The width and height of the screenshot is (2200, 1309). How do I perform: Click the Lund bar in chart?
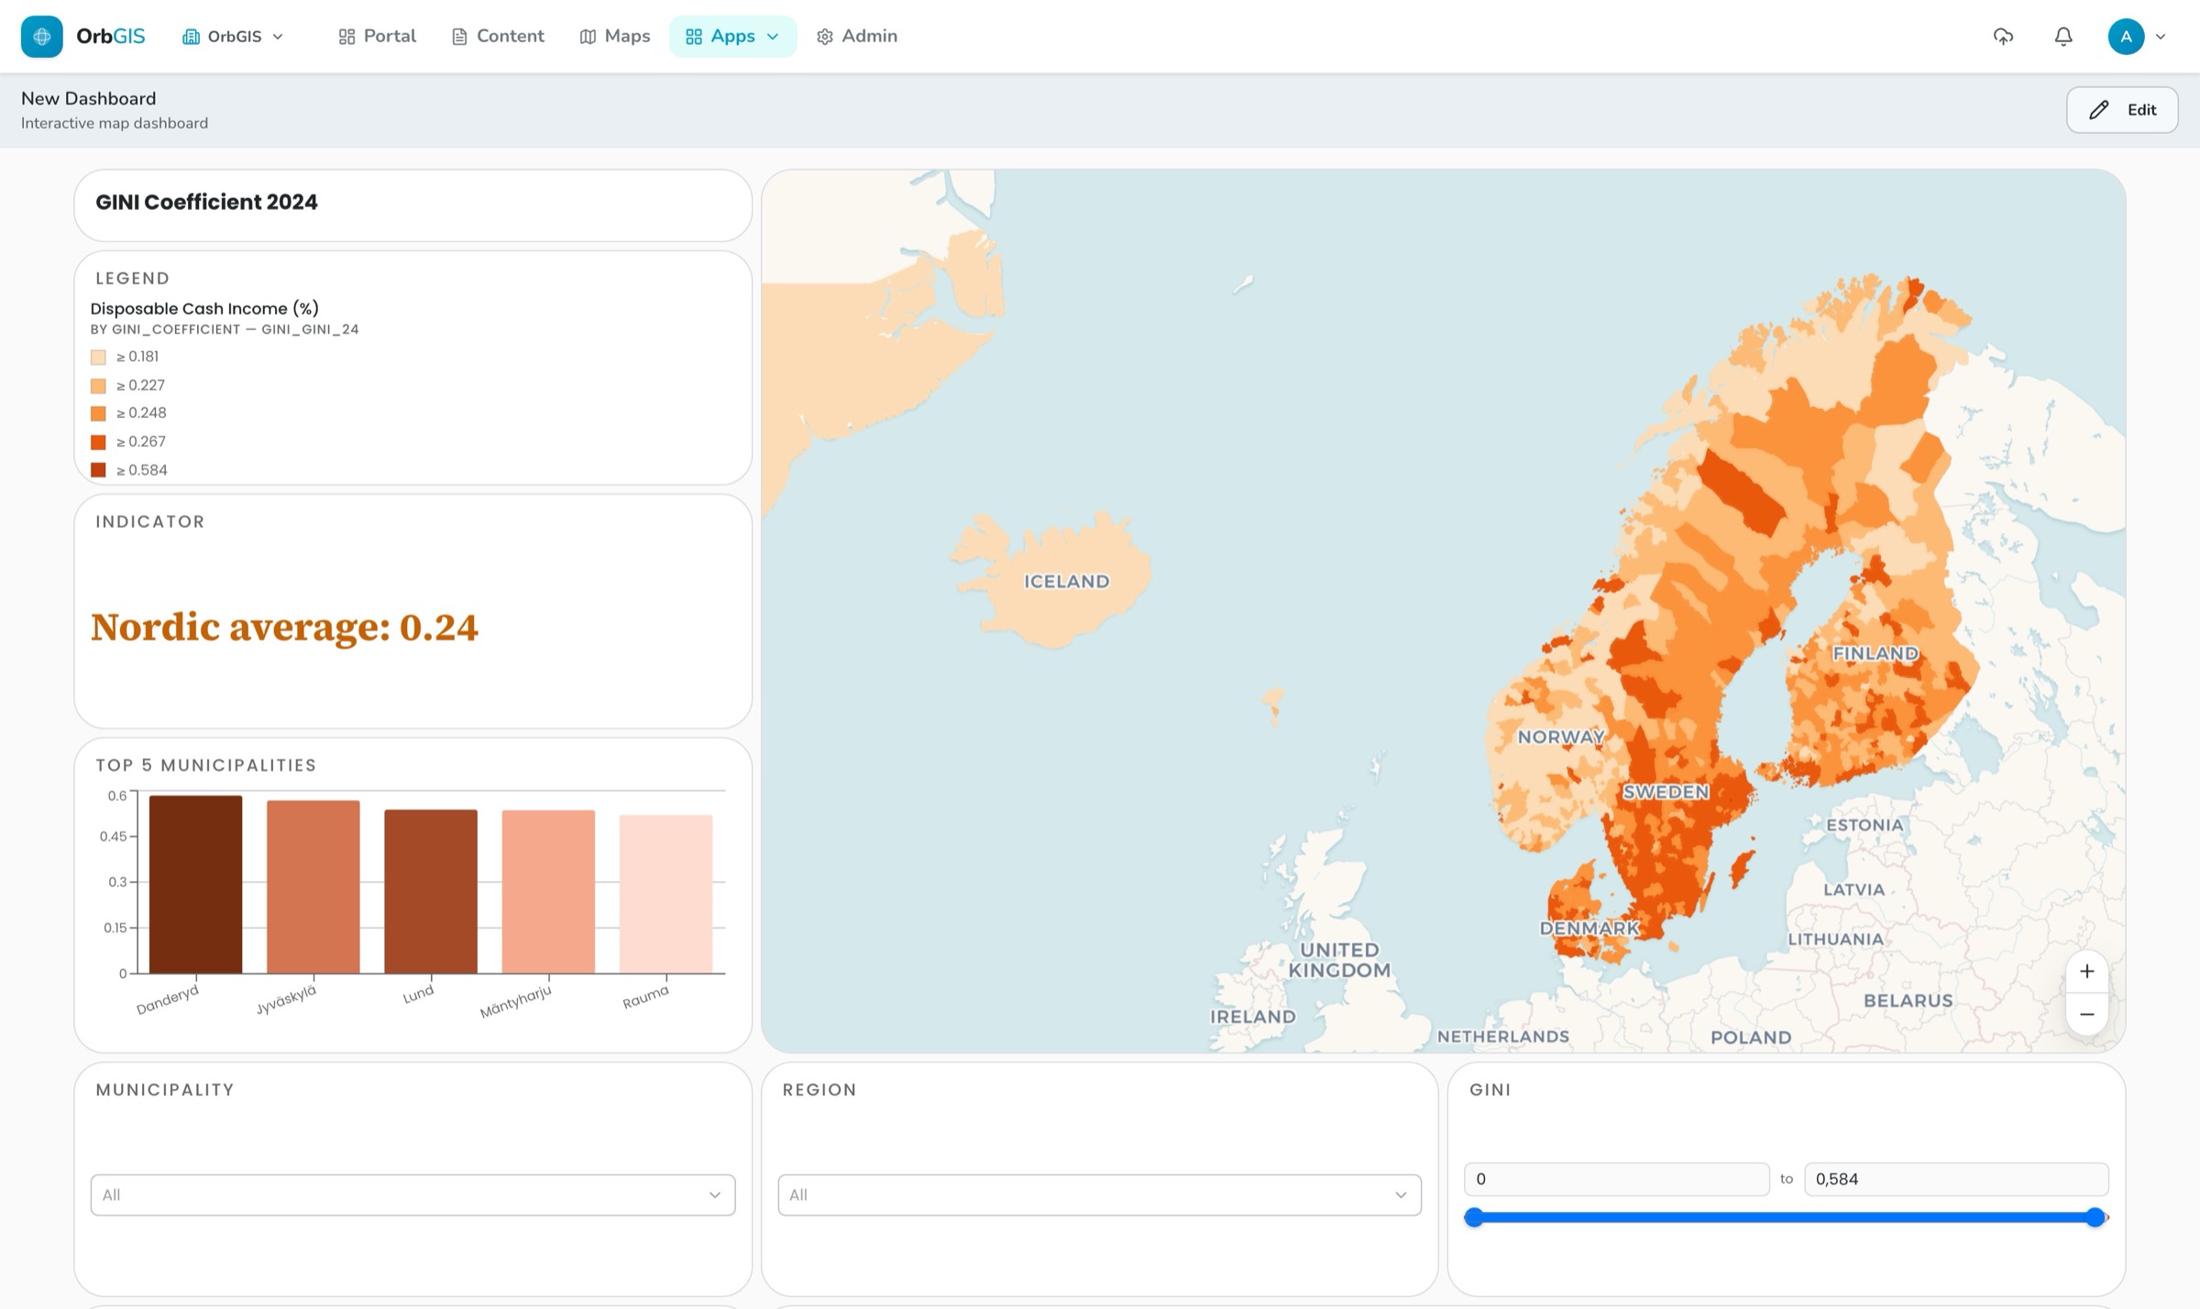coord(431,892)
